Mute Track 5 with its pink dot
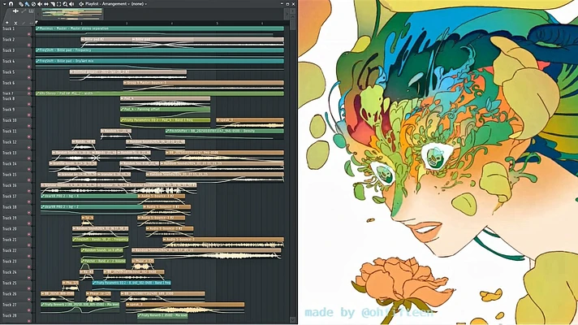Image resolution: width=578 pixels, height=325 pixels. point(29,78)
